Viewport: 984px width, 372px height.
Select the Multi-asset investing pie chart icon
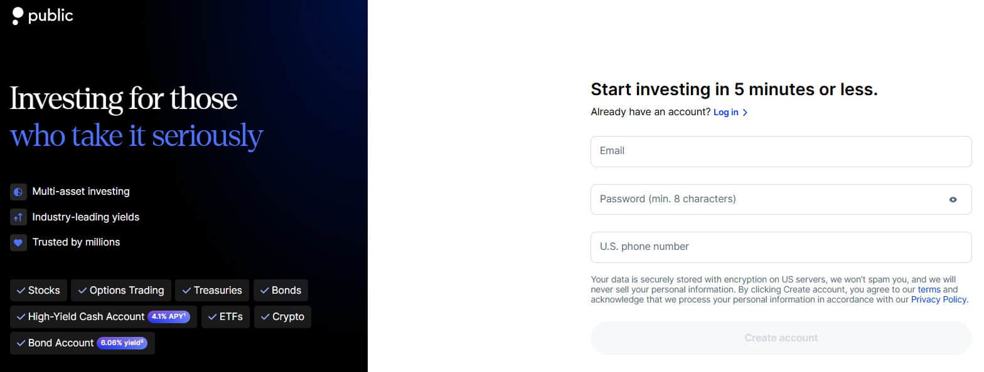pos(18,191)
